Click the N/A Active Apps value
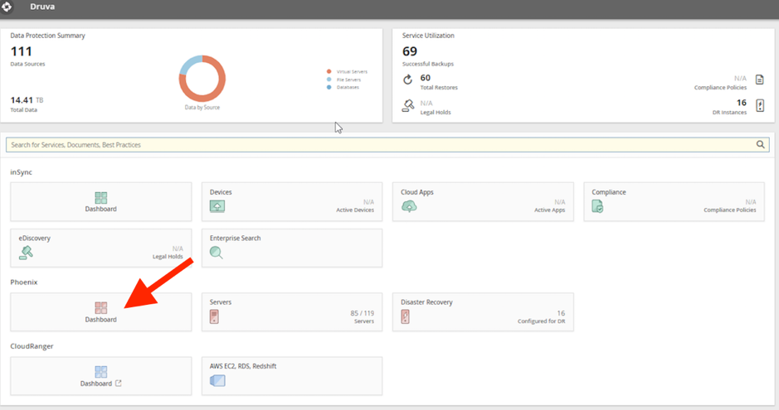 coord(560,202)
